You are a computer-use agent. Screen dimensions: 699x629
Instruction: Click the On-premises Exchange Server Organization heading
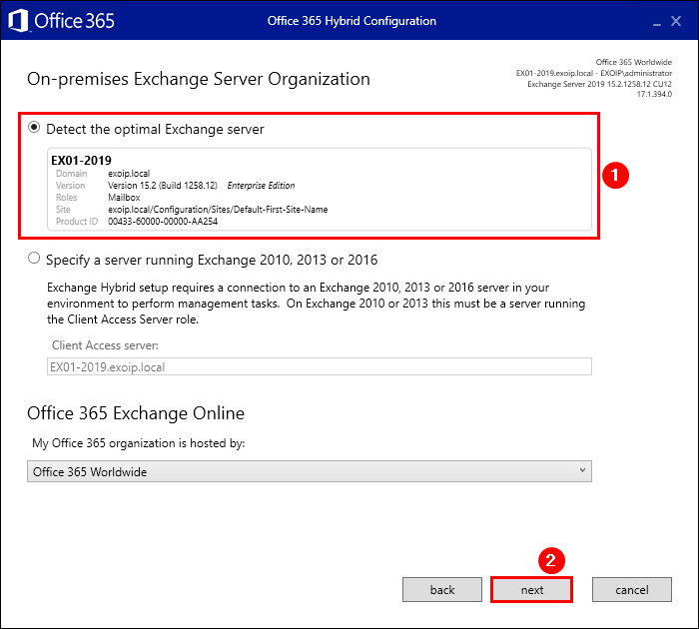click(198, 79)
